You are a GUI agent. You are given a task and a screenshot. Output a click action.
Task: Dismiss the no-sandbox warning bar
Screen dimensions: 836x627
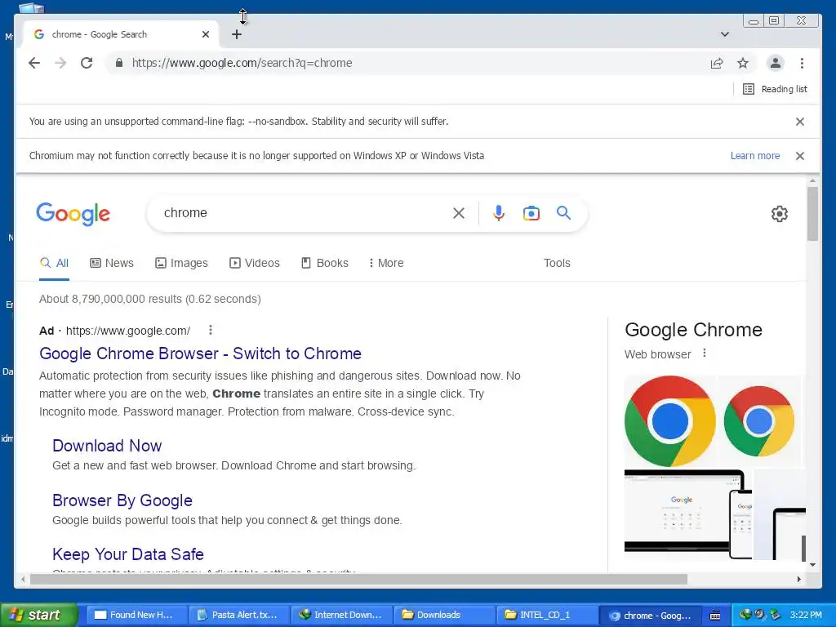800,122
